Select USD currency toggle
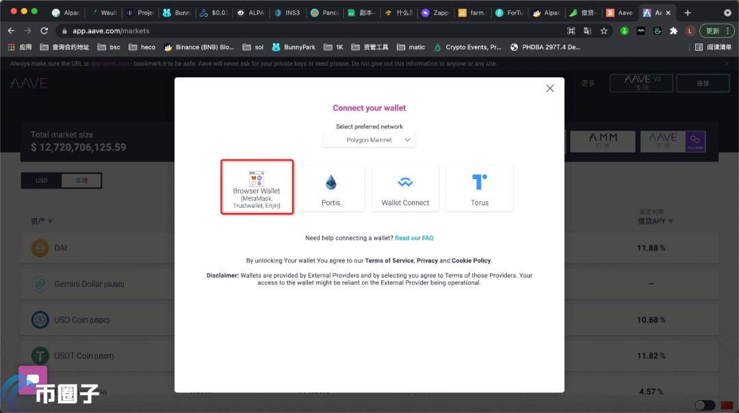The image size is (739, 413). (x=42, y=181)
